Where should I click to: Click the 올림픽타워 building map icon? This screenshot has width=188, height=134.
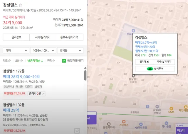pos(109,124)
